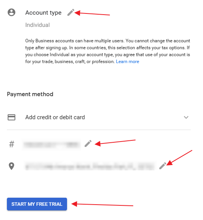The width and height of the screenshot is (203, 220).
Task: Click the account profile avatar icon
Action: [11, 12]
